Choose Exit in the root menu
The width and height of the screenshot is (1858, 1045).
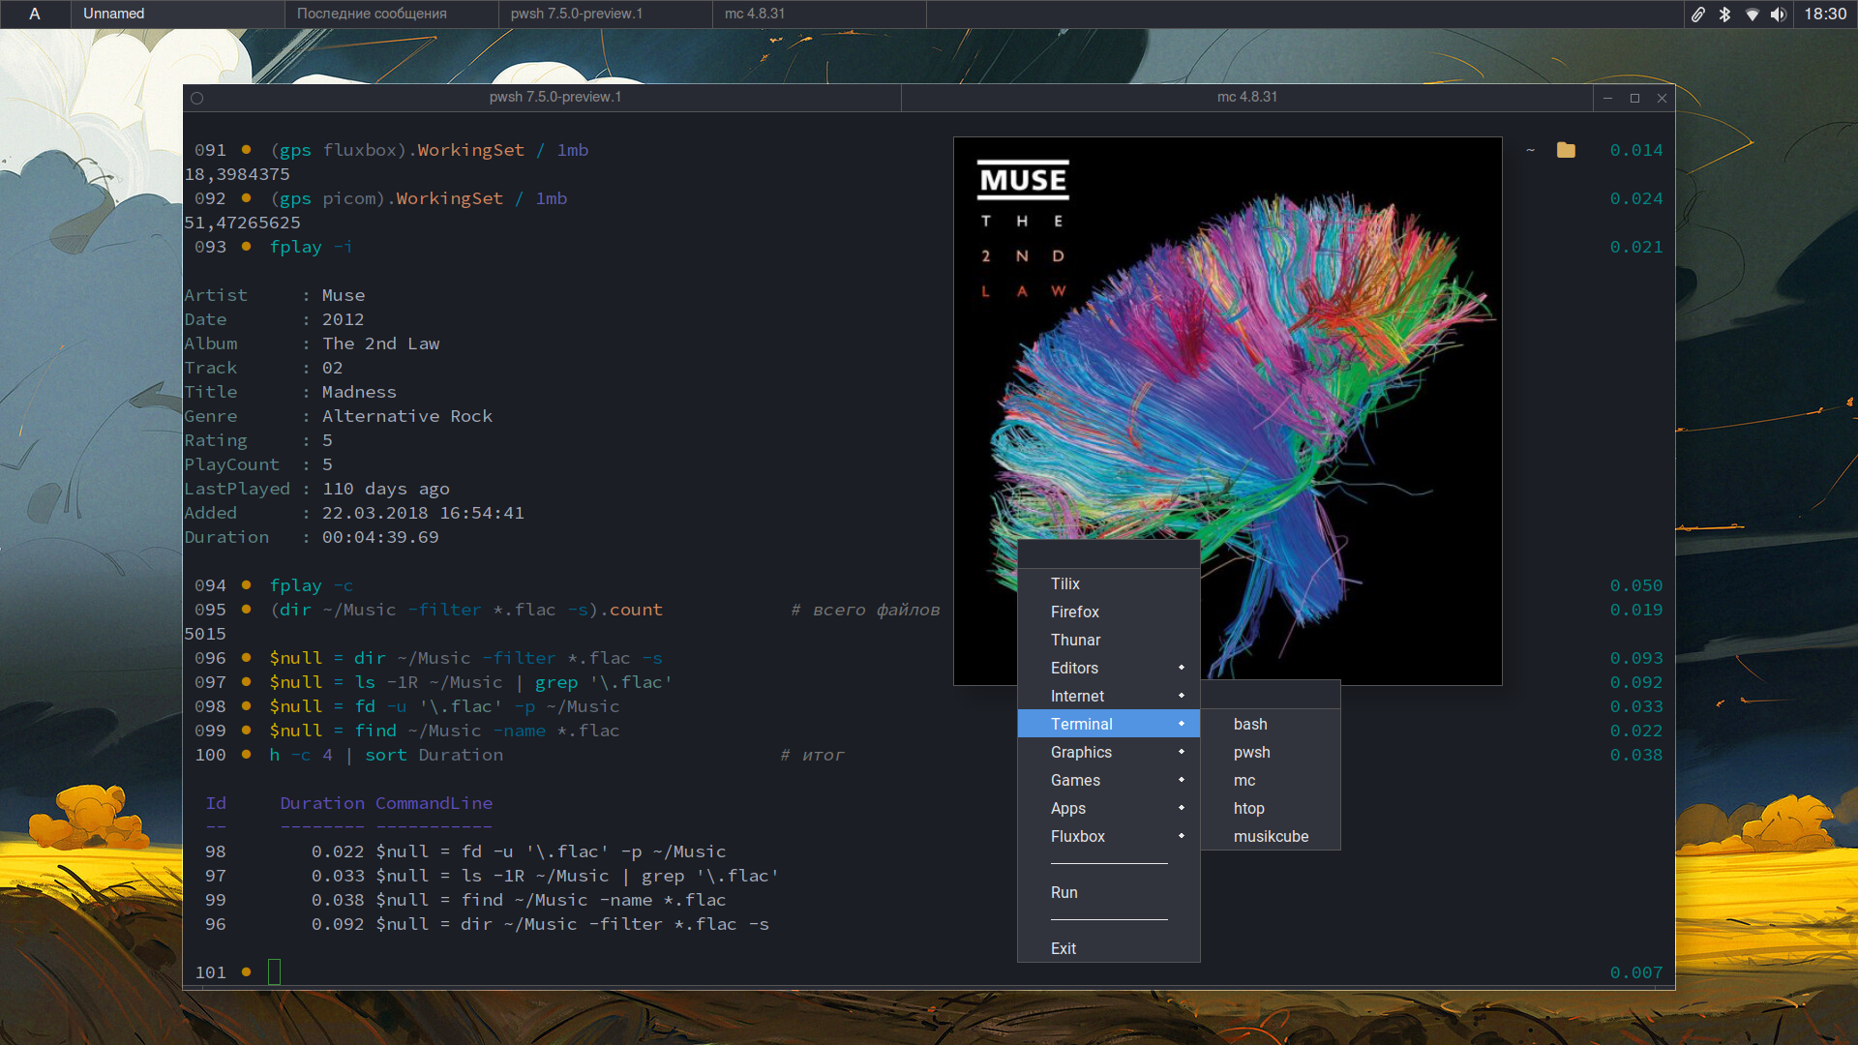click(x=1109, y=948)
